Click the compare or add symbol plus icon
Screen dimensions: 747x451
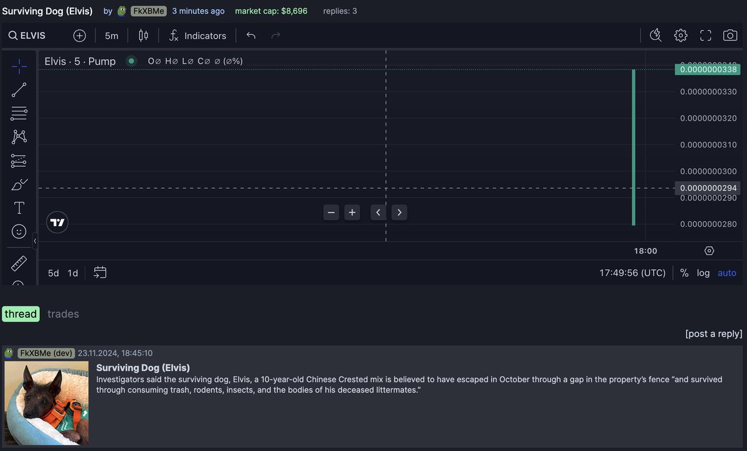(80, 36)
